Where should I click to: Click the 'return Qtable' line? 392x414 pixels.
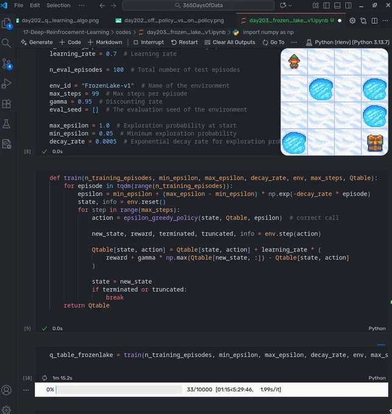[x=87, y=305]
